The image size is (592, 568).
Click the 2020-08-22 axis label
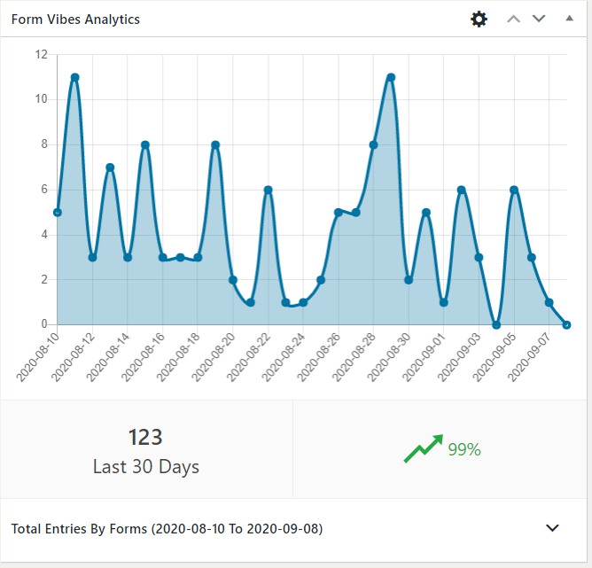pyautogui.click(x=249, y=357)
